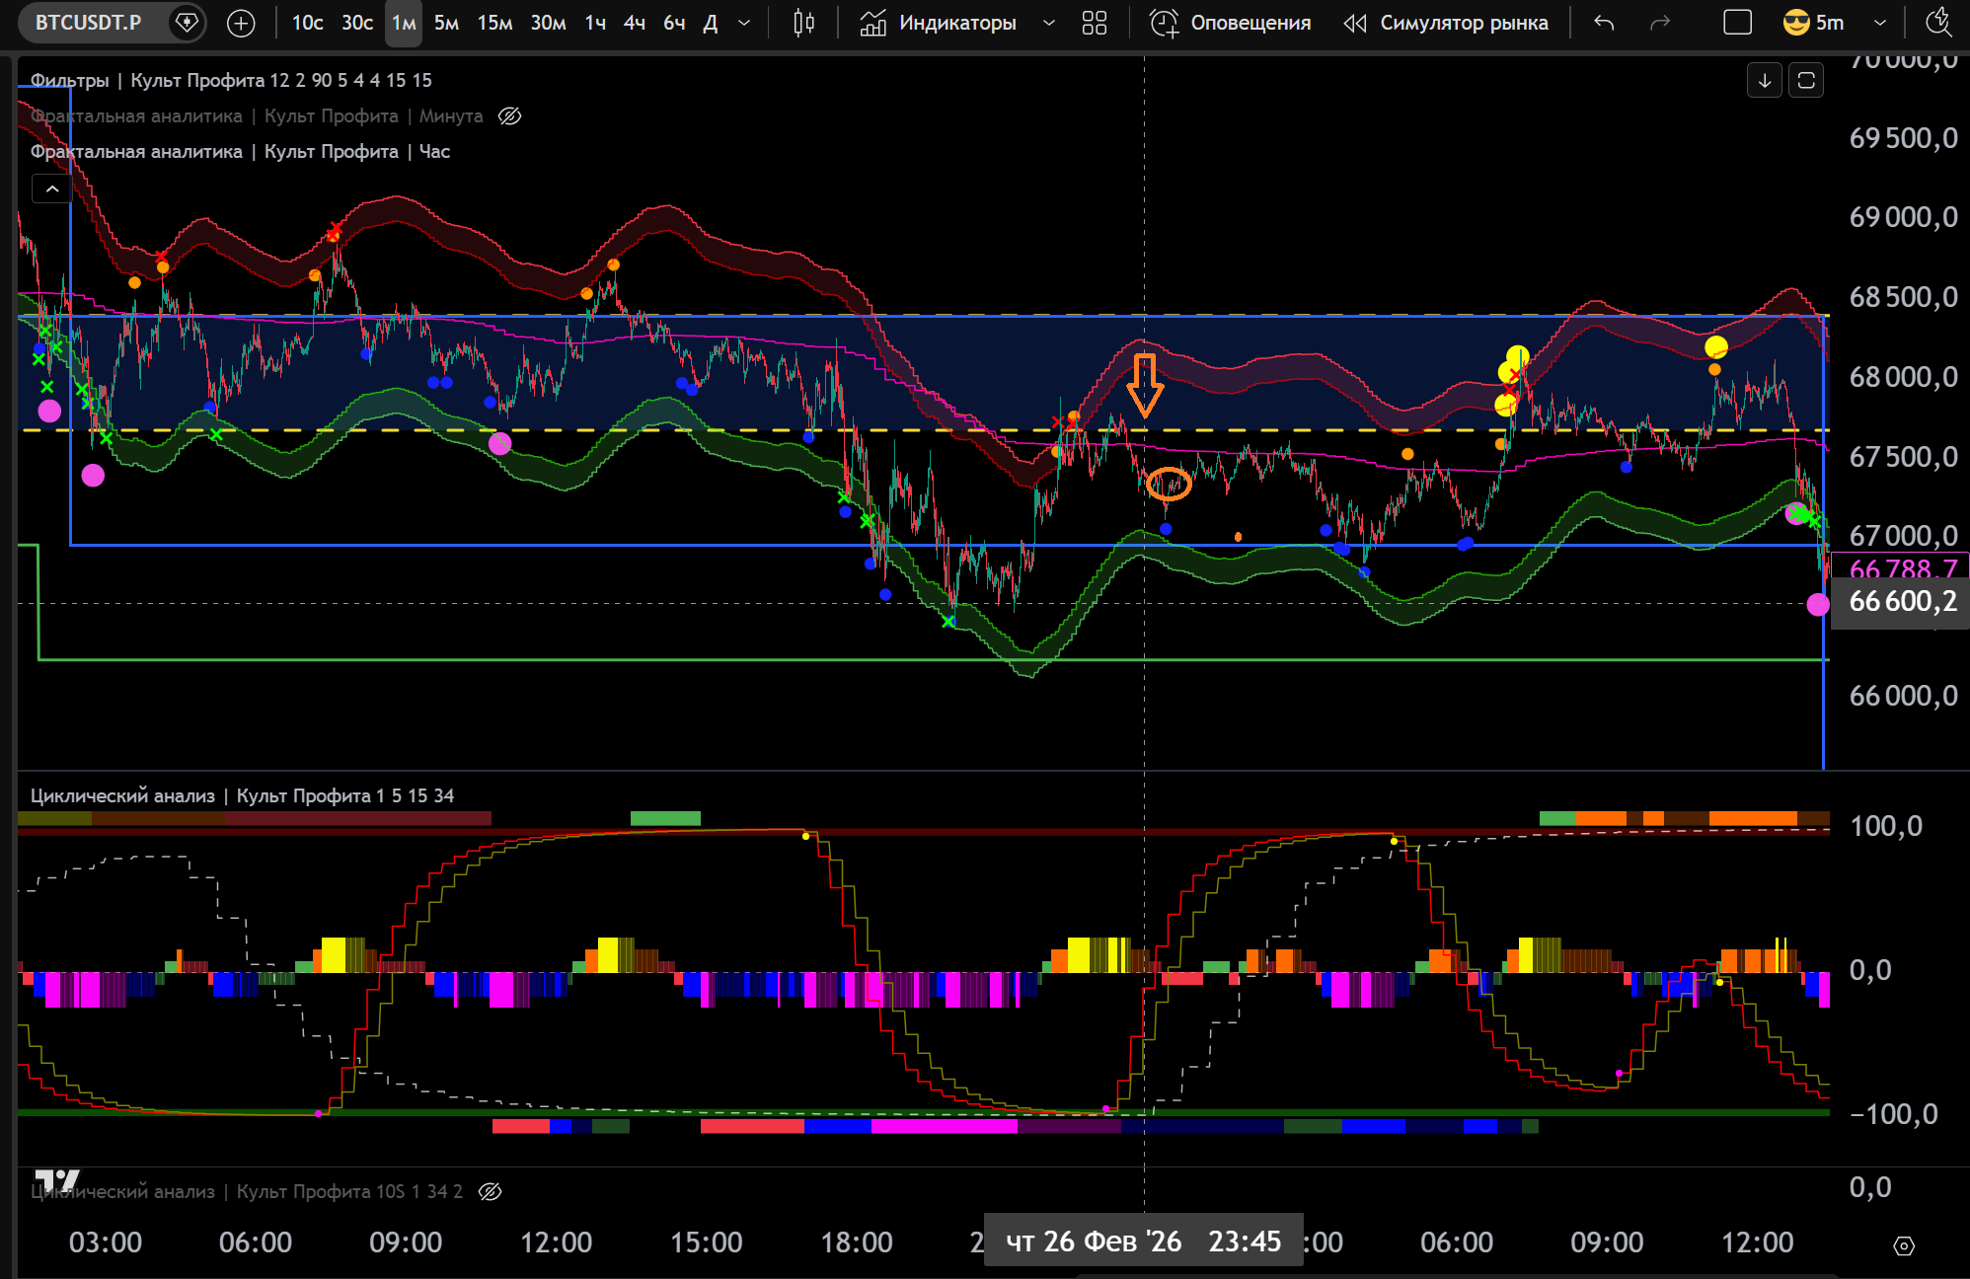The height and width of the screenshot is (1279, 1970).
Task: Toggle the layout rectangle selector
Action: [1737, 23]
